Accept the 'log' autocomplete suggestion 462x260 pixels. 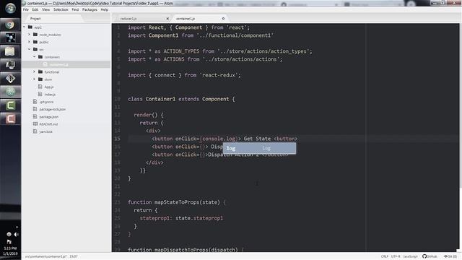pos(259,148)
